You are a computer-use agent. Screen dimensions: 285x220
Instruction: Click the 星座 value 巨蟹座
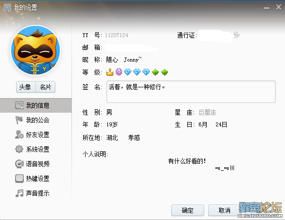(x=207, y=112)
